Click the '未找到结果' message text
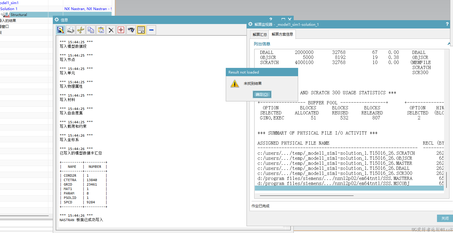Screen dimensions: 453x233 click(253, 84)
